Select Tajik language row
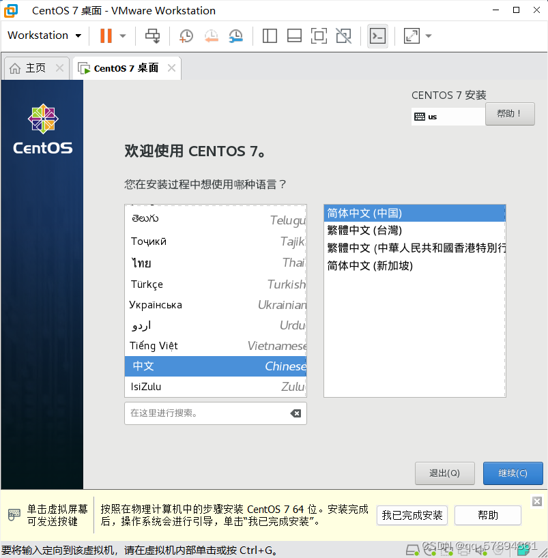 216,241
